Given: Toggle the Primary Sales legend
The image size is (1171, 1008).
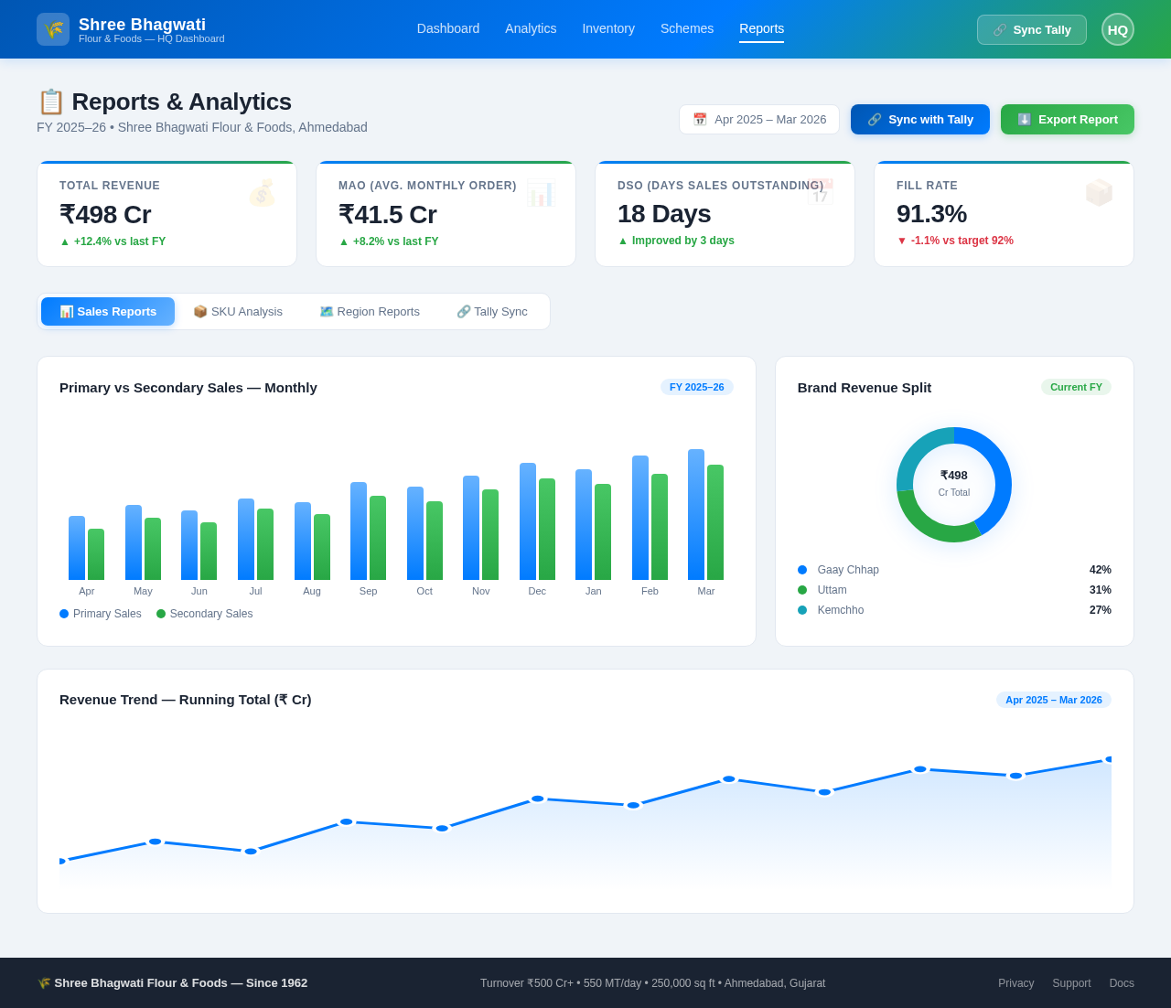Looking at the screenshot, I should [x=100, y=614].
